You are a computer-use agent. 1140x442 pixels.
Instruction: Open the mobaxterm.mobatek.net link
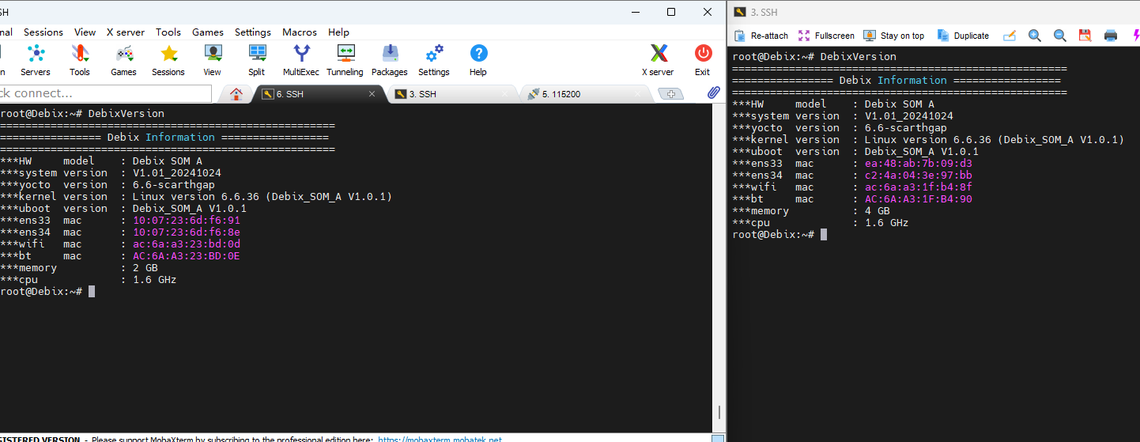tap(440, 440)
